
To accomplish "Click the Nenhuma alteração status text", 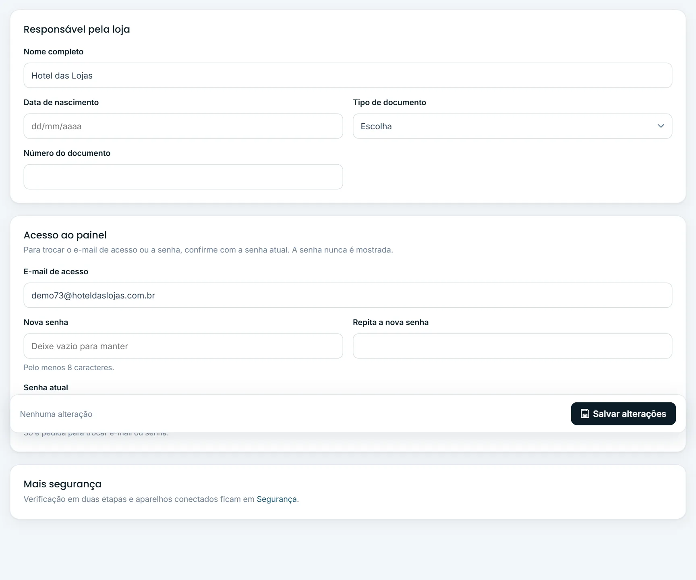I will [56, 414].
